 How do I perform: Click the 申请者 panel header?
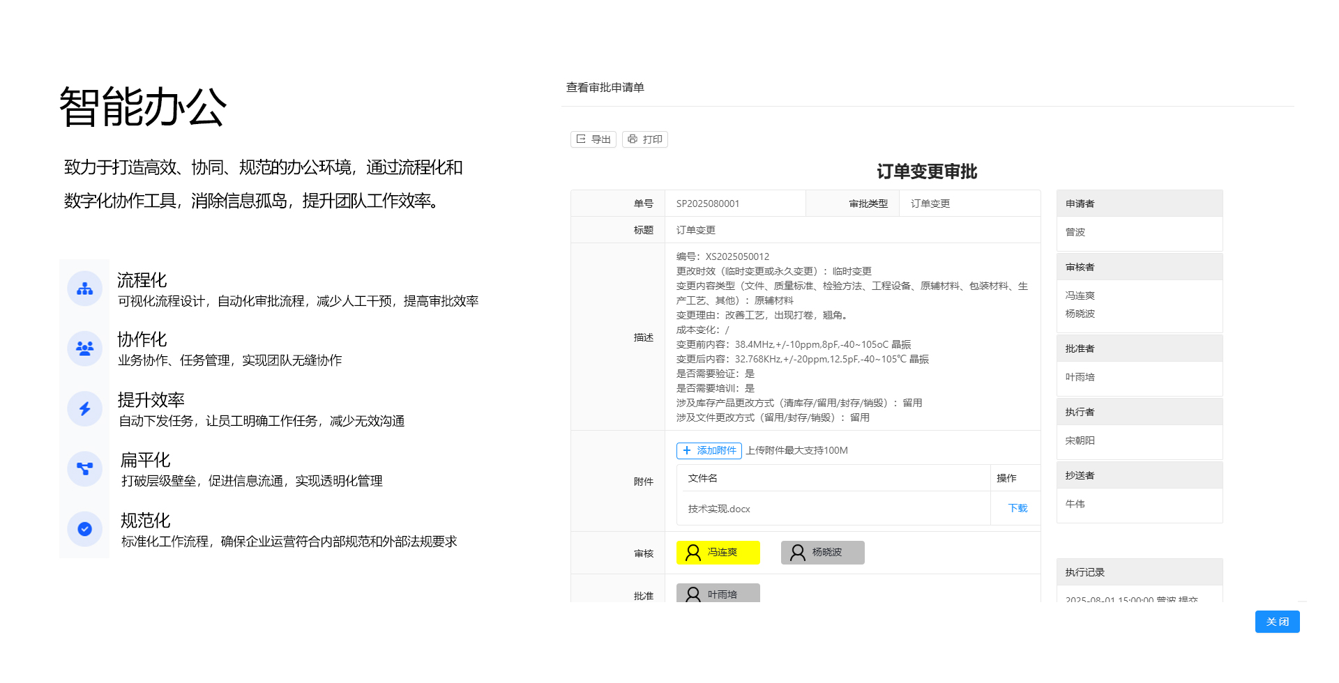pos(1139,204)
